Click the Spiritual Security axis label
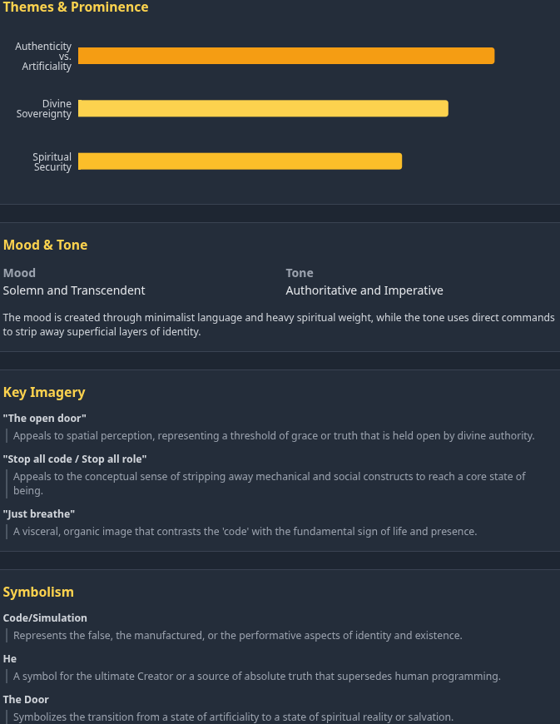The height and width of the screenshot is (724, 560). click(52, 162)
